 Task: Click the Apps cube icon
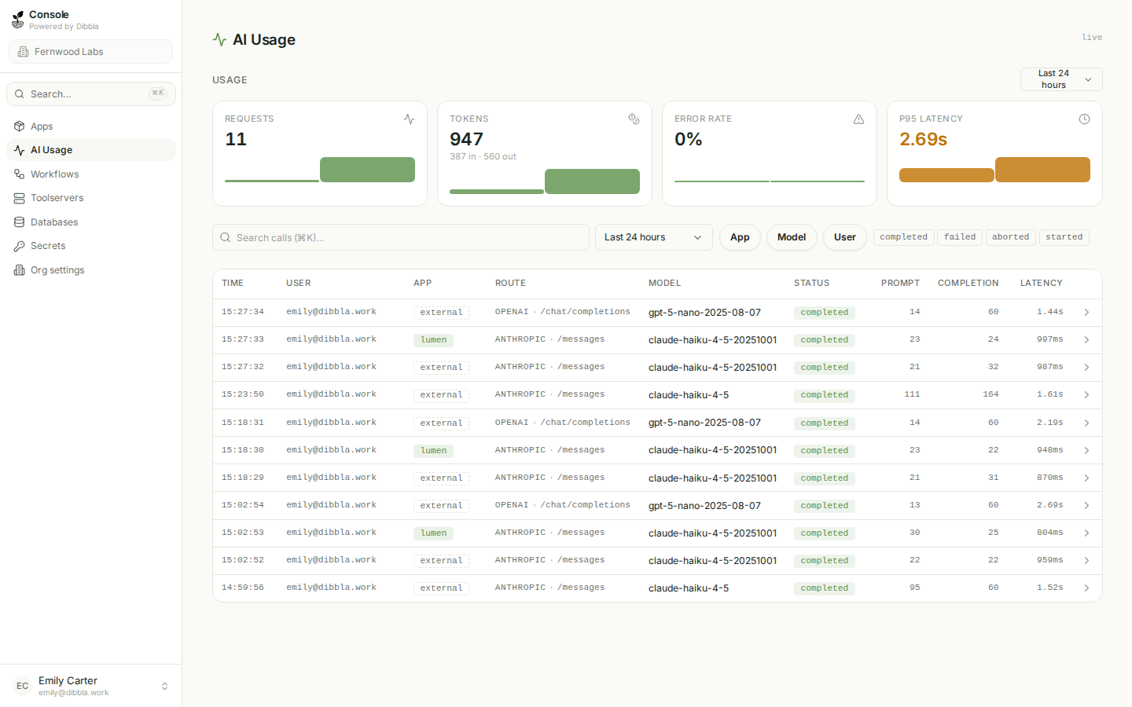point(20,126)
